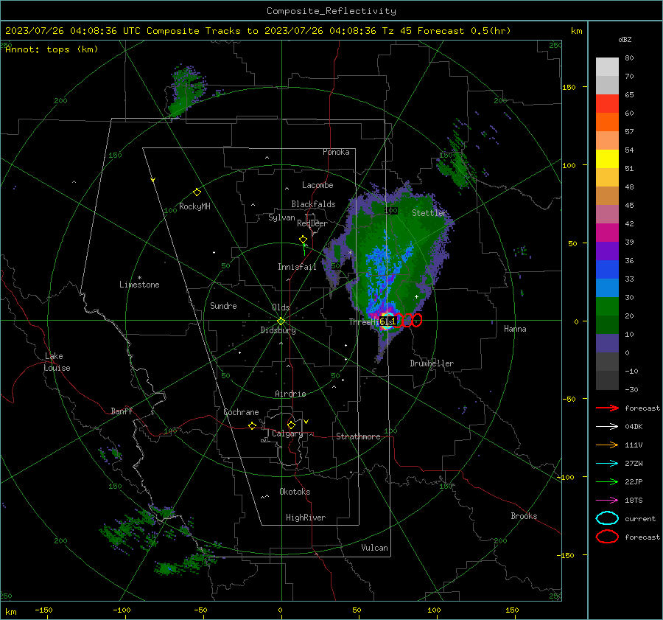
Task: Click the yellow diamond marker below Cochrane
Action: [x=252, y=426]
